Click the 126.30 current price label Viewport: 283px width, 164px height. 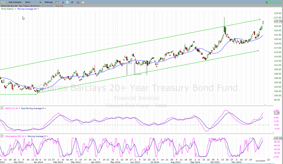pyautogui.click(x=278, y=21)
